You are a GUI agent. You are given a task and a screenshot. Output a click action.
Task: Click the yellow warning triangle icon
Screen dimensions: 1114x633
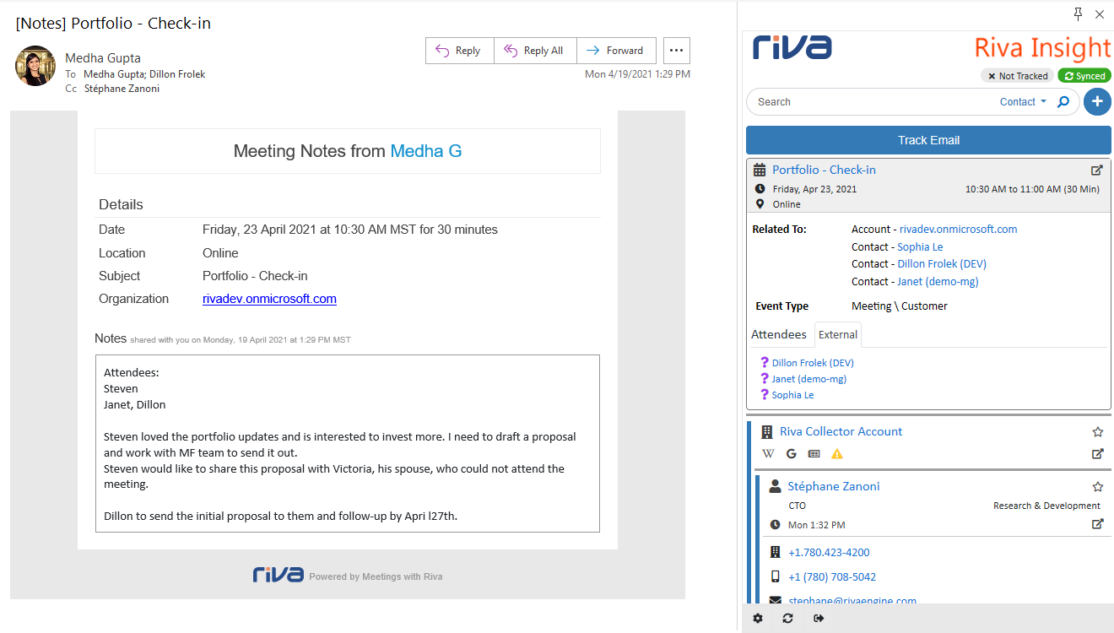pos(837,454)
